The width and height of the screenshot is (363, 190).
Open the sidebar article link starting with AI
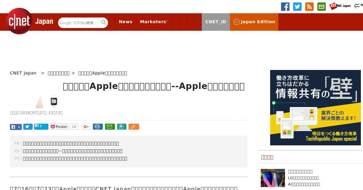pos(304,184)
